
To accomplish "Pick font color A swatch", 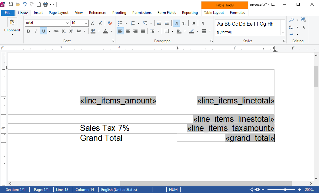I will coord(105,31).
